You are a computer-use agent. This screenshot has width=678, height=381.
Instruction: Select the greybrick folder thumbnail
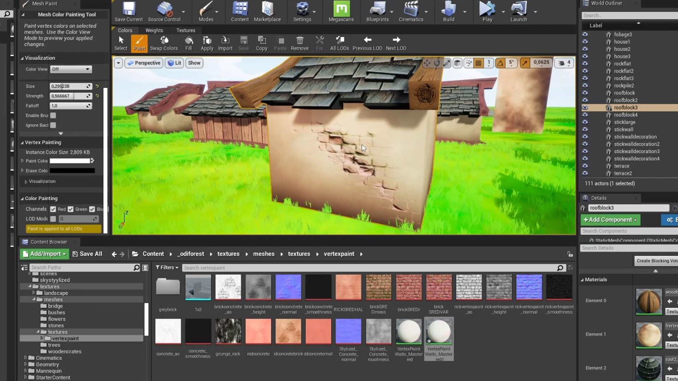tap(168, 287)
